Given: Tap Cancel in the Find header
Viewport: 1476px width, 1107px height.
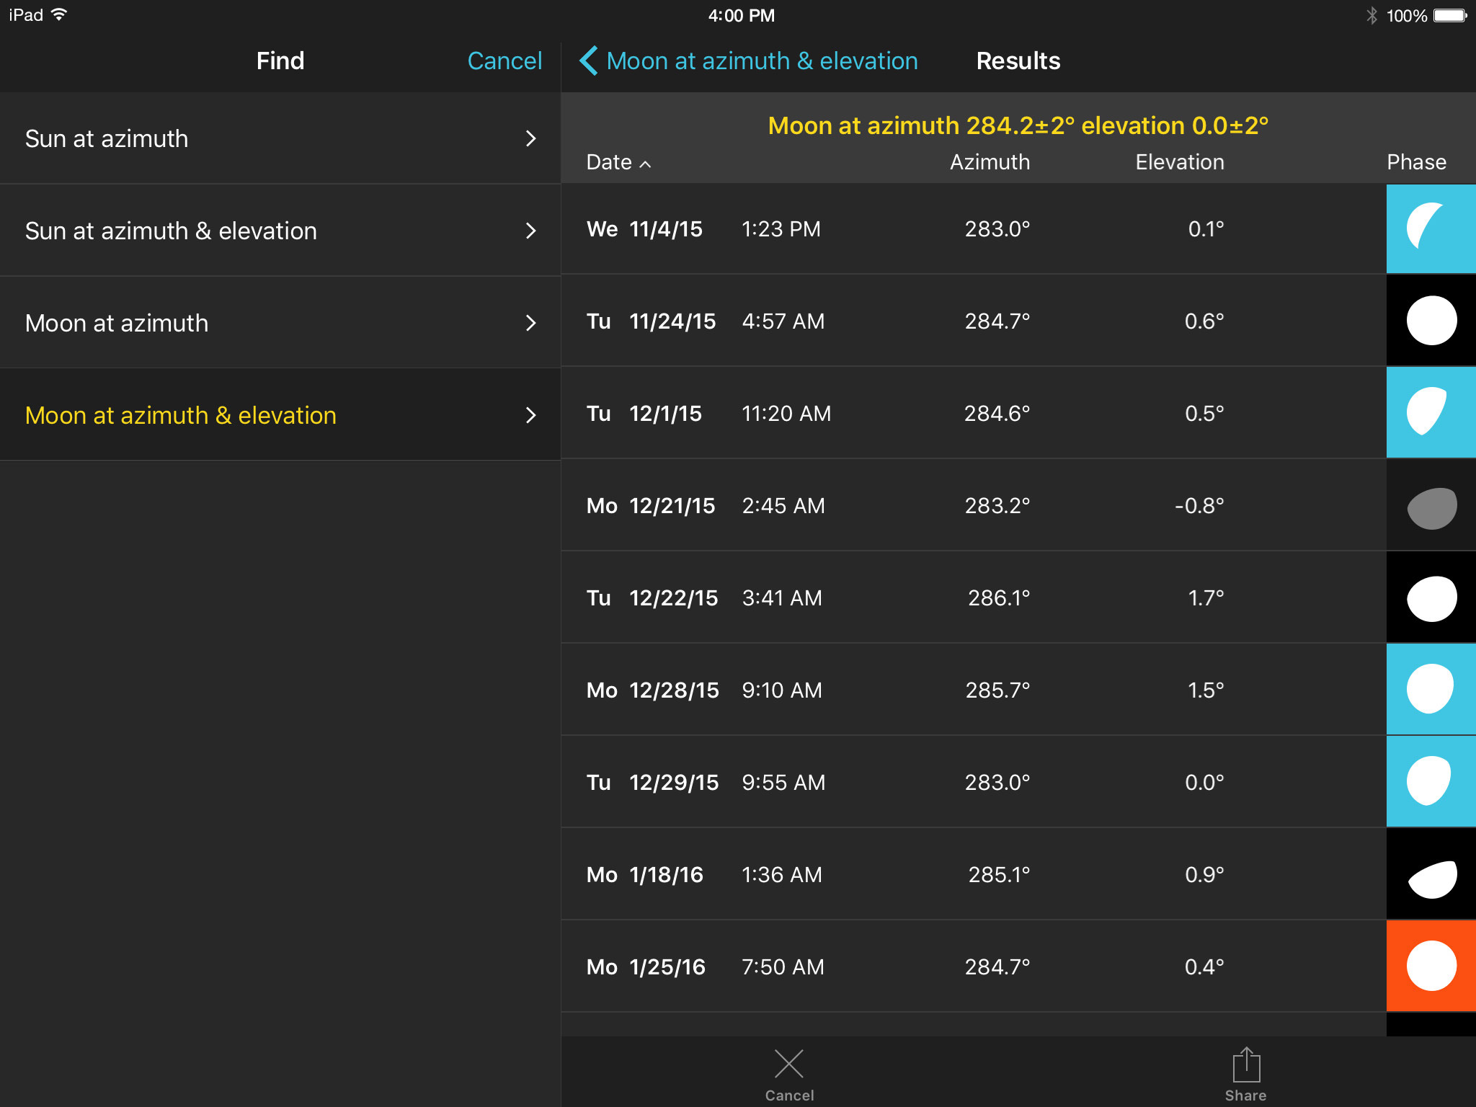Looking at the screenshot, I should 504,61.
